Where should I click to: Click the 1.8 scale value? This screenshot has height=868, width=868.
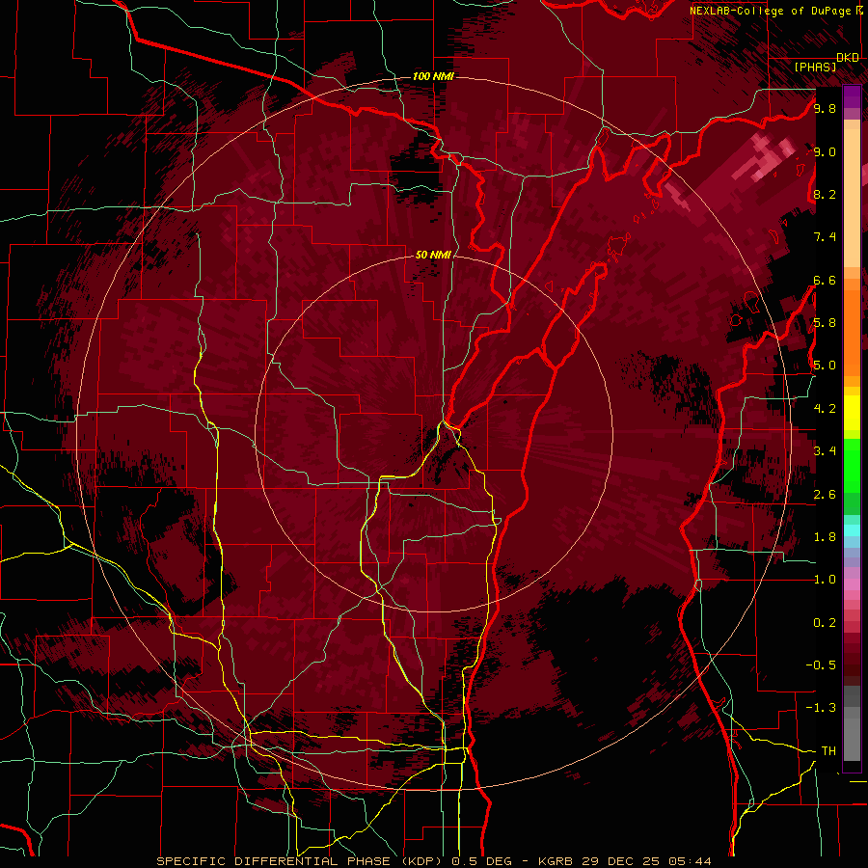[x=825, y=537]
